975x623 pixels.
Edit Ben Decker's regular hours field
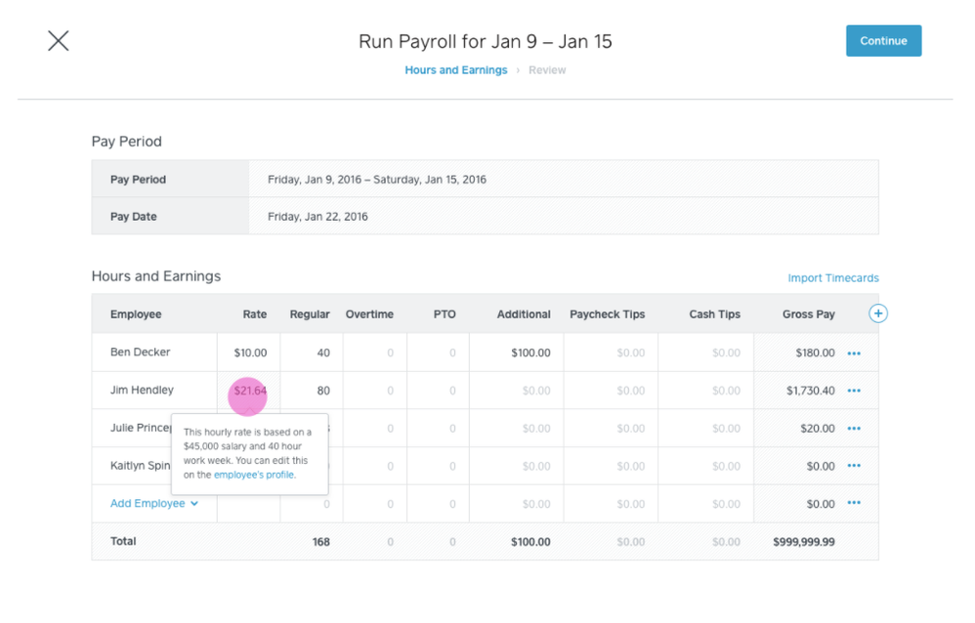point(311,353)
